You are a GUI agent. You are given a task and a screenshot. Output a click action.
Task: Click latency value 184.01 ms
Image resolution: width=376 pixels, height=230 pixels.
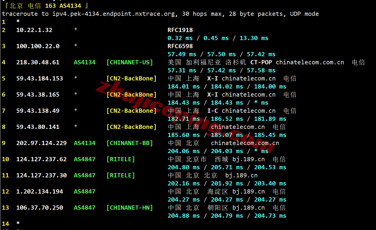(x=184, y=86)
